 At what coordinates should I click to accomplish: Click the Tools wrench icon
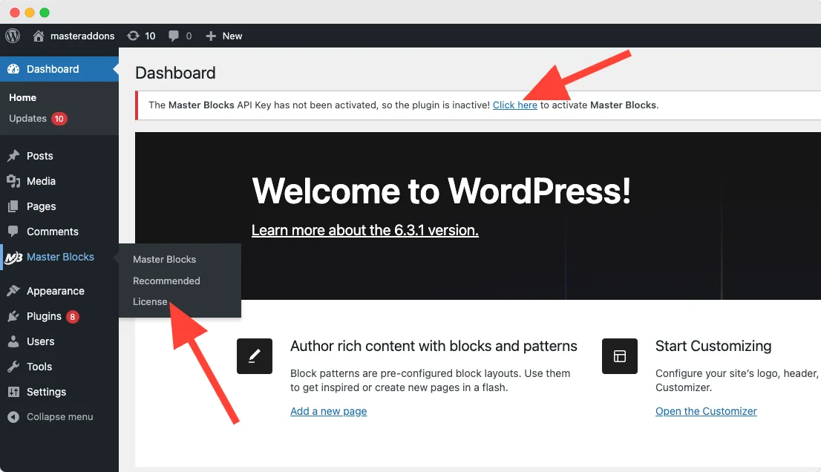[13, 367]
